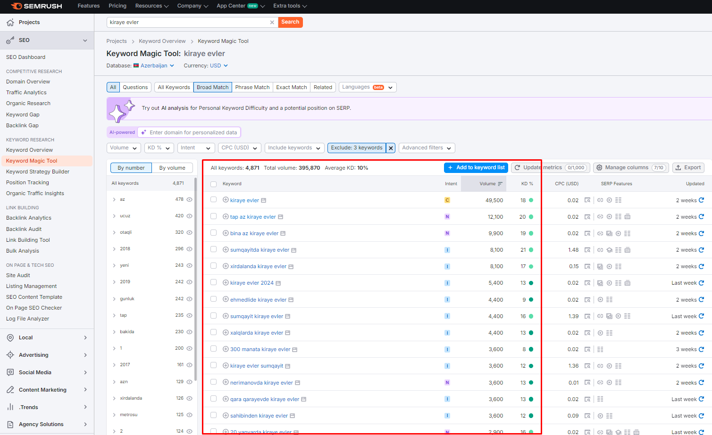This screenshot has height=435, width=712.
Task: Toggle eye icon for 'az' group
Action: (x=189, y=199)
